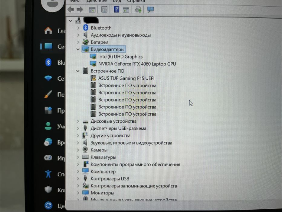The width and height of the screenshot is (282, 212).
Task: Click the Forward arrow toolbar icon
Action: tap(80, 9)
